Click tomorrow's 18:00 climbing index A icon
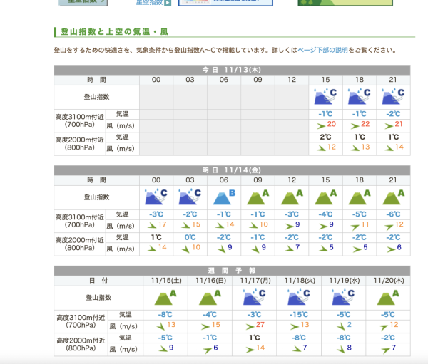This screenshot has height=364, width=428. [x=360, y=197]
